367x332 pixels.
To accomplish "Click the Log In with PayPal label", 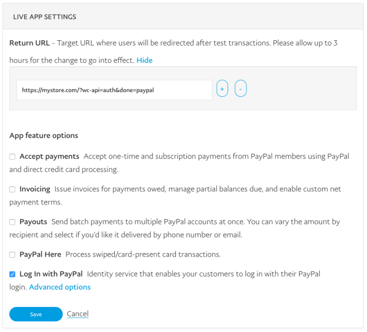I will (51, 274).
